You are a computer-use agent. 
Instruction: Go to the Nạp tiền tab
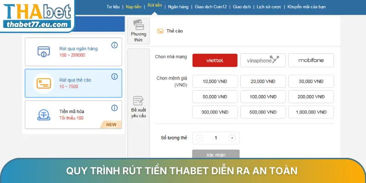[134, 7]
